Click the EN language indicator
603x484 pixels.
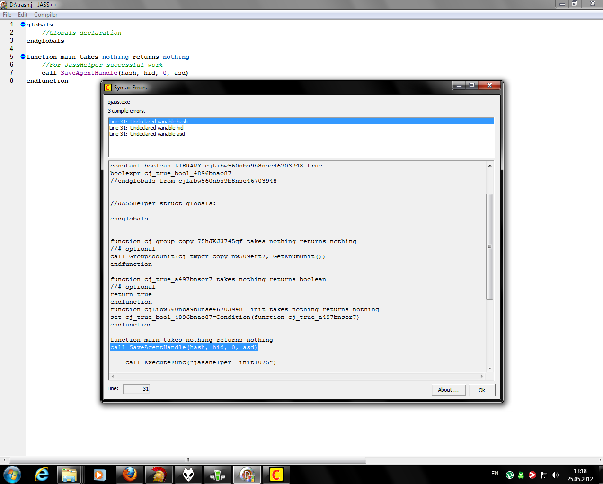click(495, 474)
